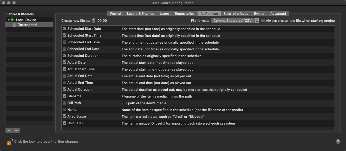
Task: Open the Layers & Engines tab
Action: click(140, 13)
